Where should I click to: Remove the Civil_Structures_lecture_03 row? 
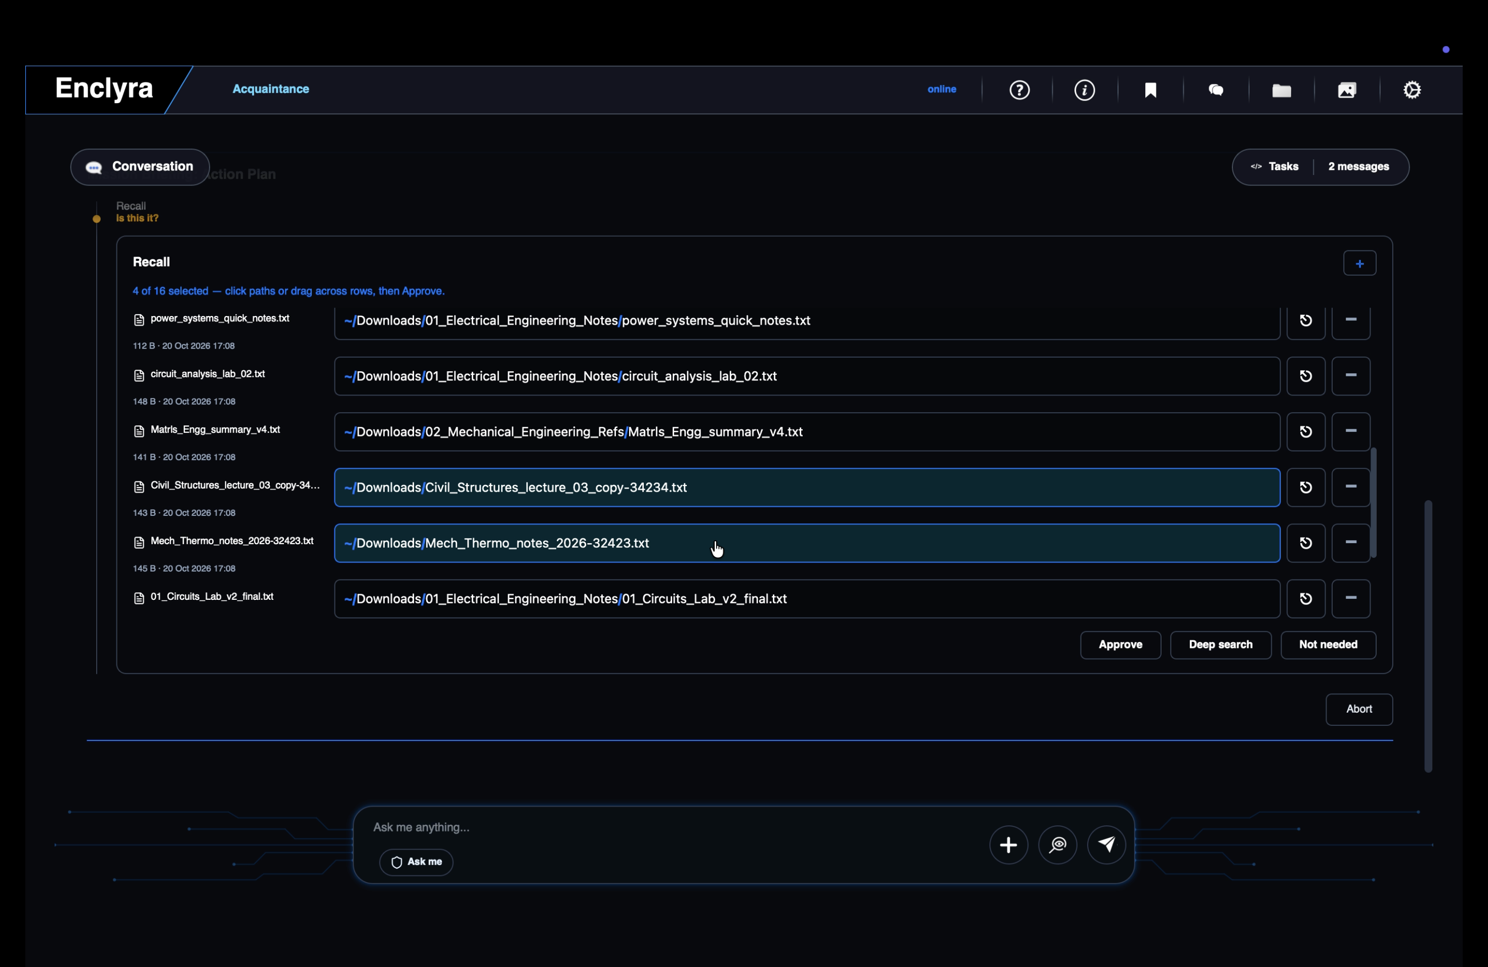(x=1351, y=487)
